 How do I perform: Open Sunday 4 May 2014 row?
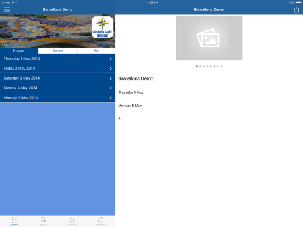58,88
